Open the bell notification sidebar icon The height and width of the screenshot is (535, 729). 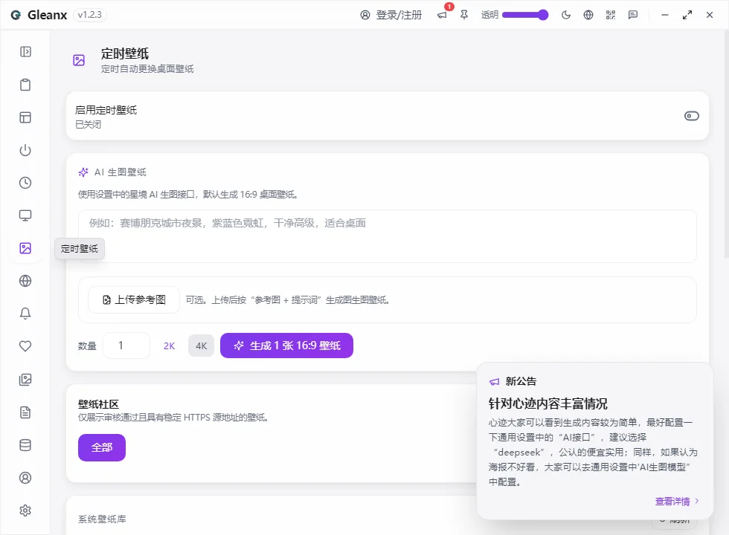coord(25,314)
